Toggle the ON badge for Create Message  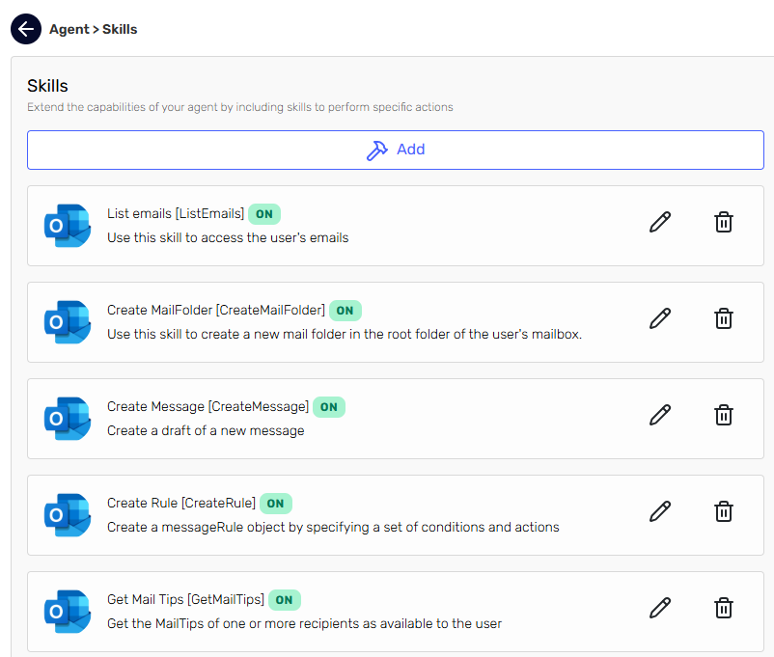tap(329, 407)
